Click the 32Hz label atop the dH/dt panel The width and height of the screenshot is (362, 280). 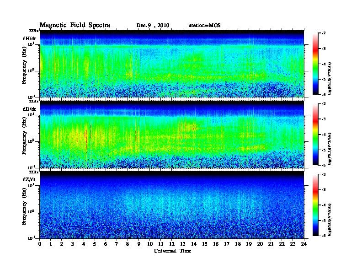34,31
